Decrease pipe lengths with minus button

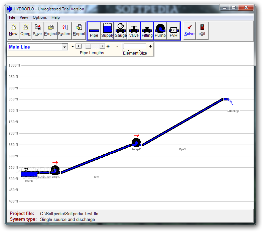73,46
